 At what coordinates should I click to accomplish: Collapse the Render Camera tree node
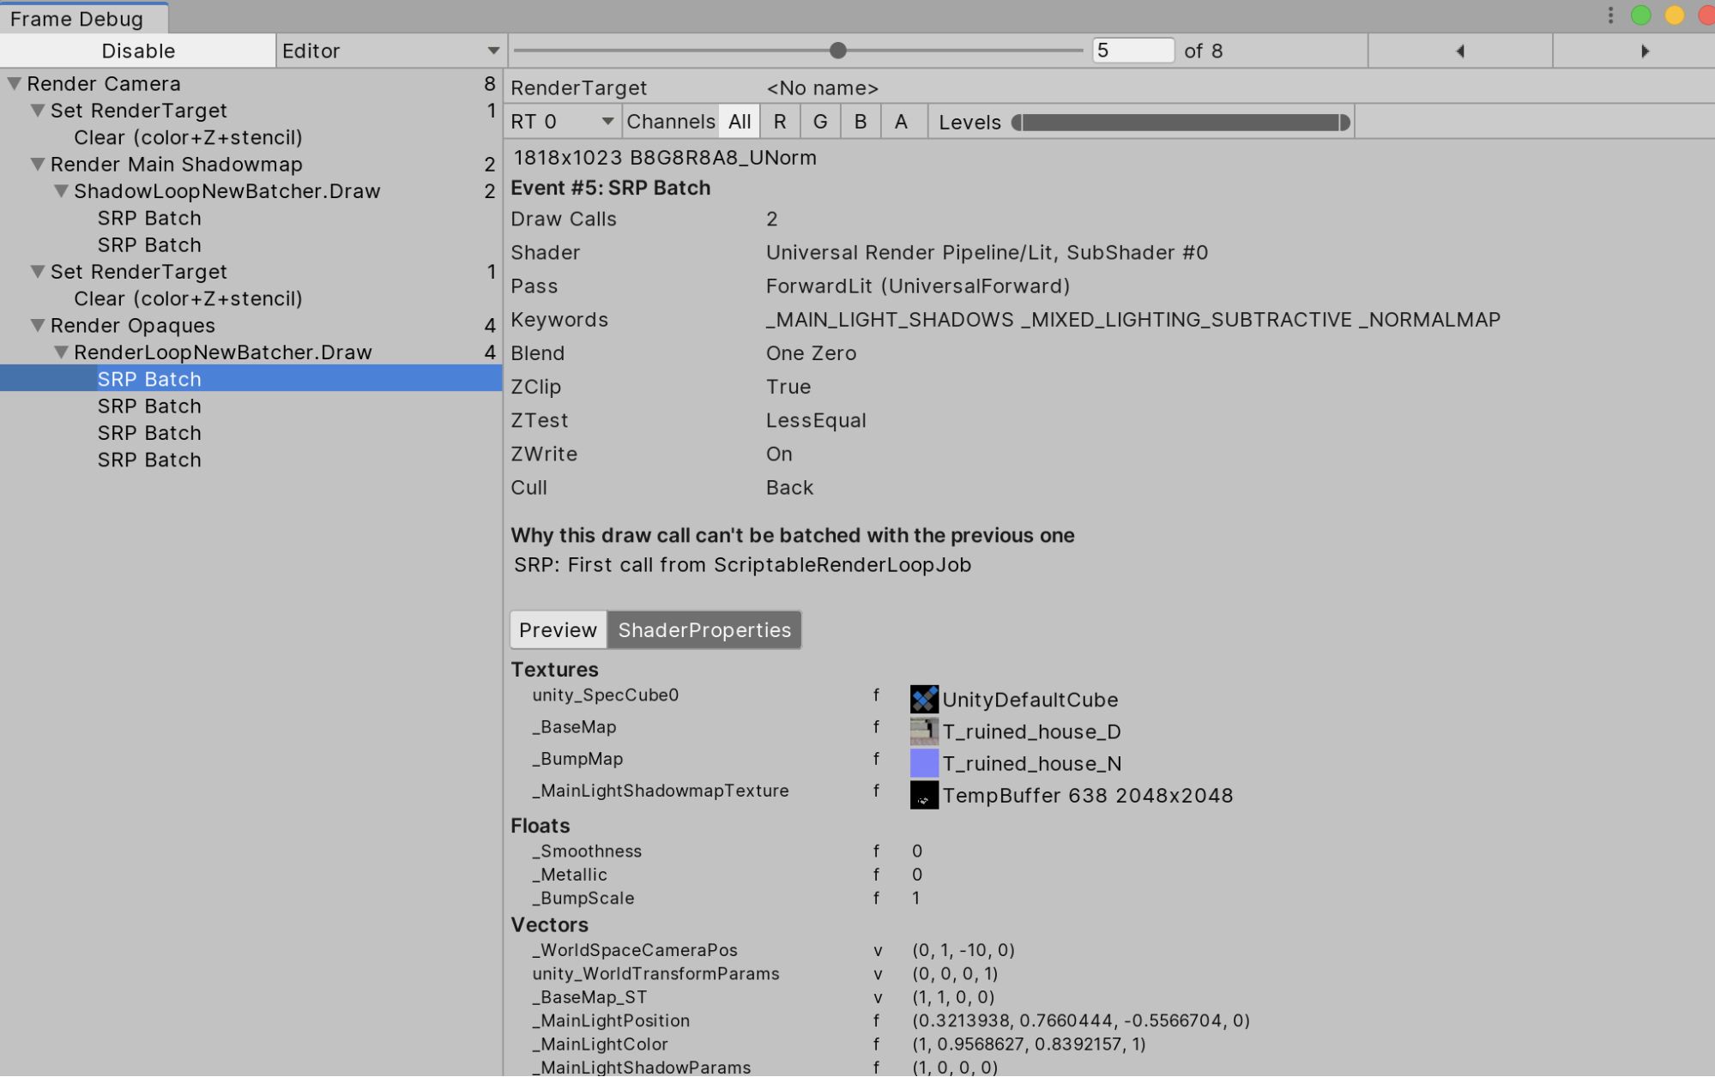(x=12, y=83)
